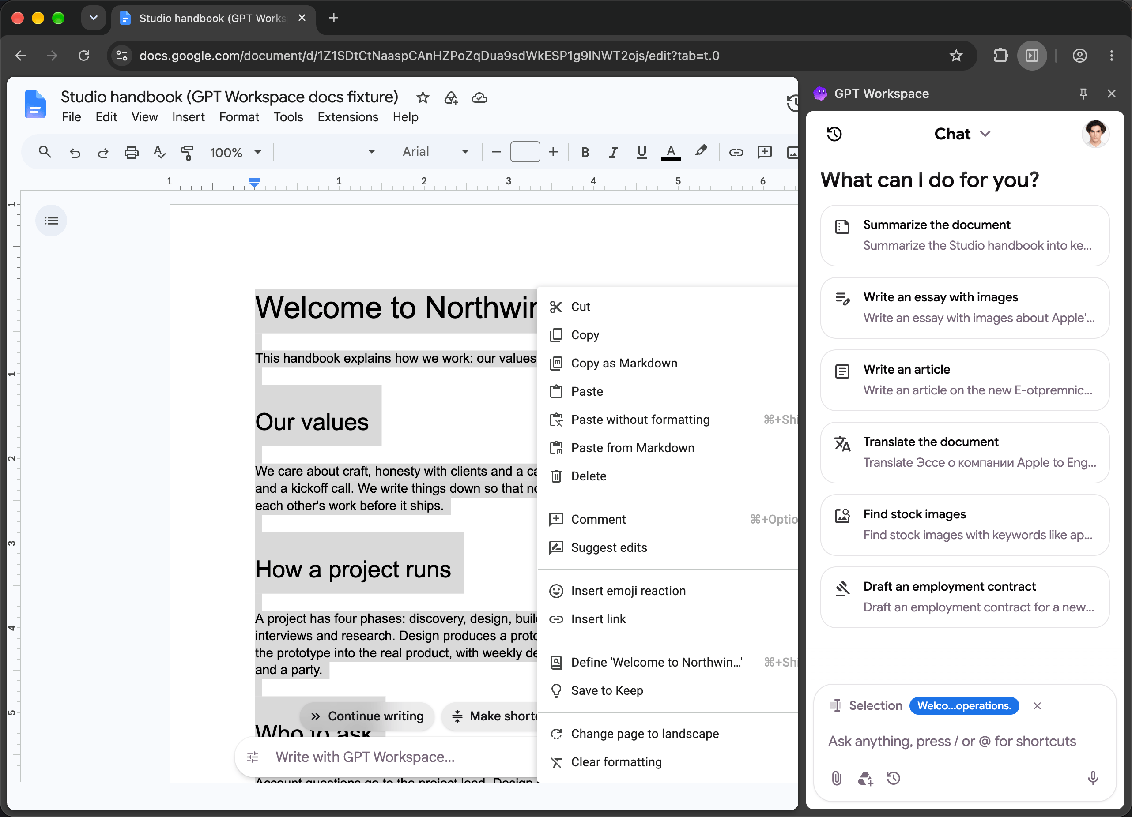Open the zoom 100% dropdown
The image size is (1132, 817).
(236, 152)
